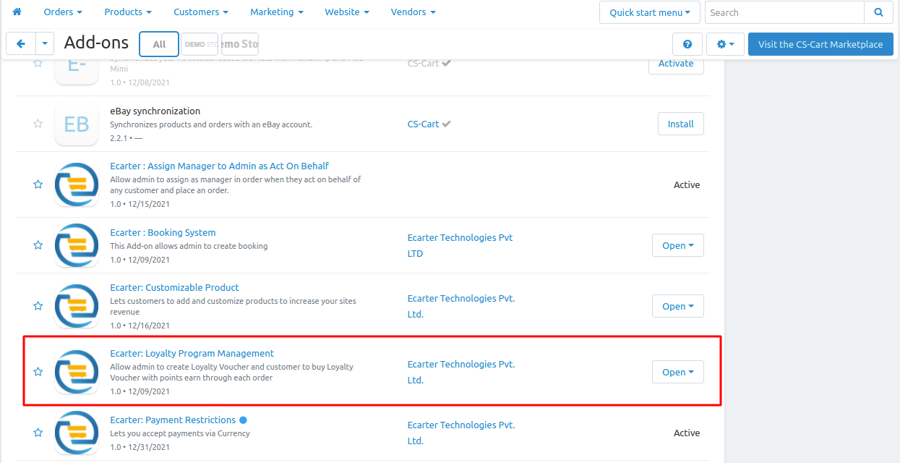The height and width of the screenshot is (463, 900).
Task: Favorite the eBay synchronization add-on star
Action: click(38, 124)
